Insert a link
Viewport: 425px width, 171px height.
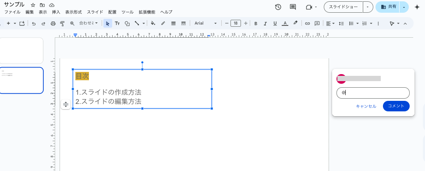[307, 23]
